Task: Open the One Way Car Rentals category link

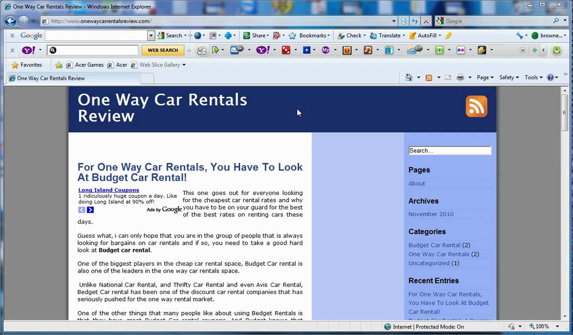Action: pos(439,254)
